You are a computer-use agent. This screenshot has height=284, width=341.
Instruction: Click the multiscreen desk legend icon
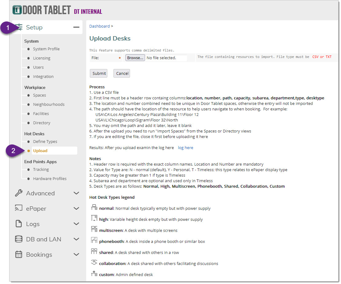(94, 229)
